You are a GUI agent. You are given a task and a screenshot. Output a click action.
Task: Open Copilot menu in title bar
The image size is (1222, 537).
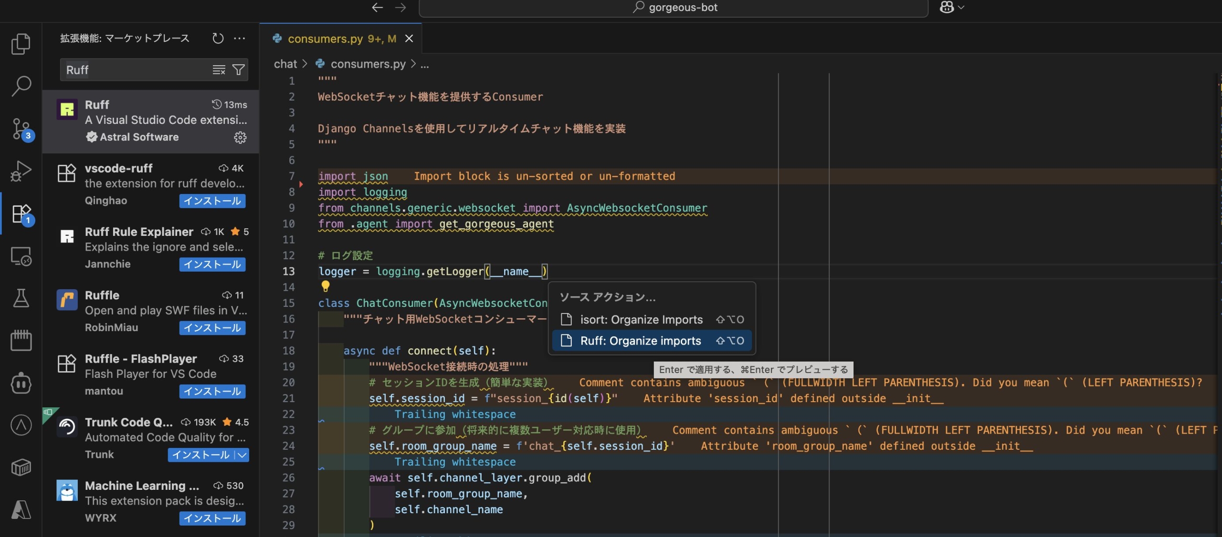pyautogui.click(x=952, y=7)
